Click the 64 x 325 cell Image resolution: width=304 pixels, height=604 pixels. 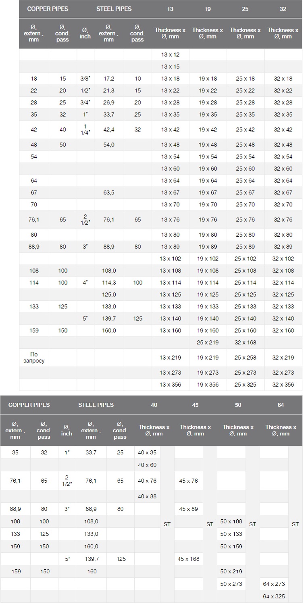tap(274, 596)
